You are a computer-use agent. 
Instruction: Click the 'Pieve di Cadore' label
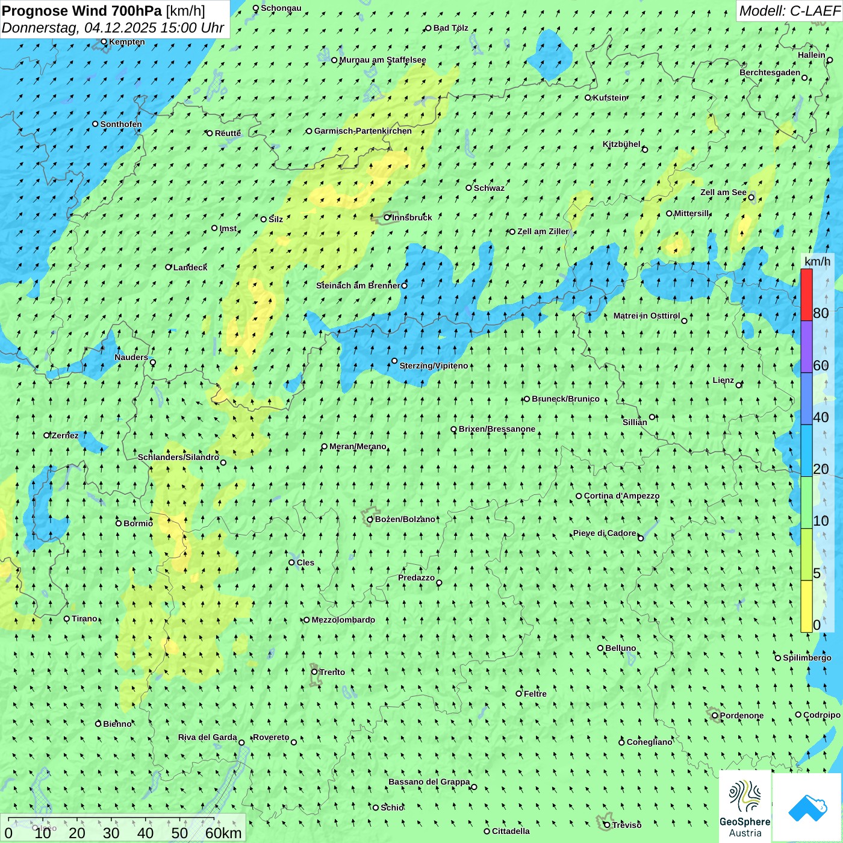[x=605, y=533]
